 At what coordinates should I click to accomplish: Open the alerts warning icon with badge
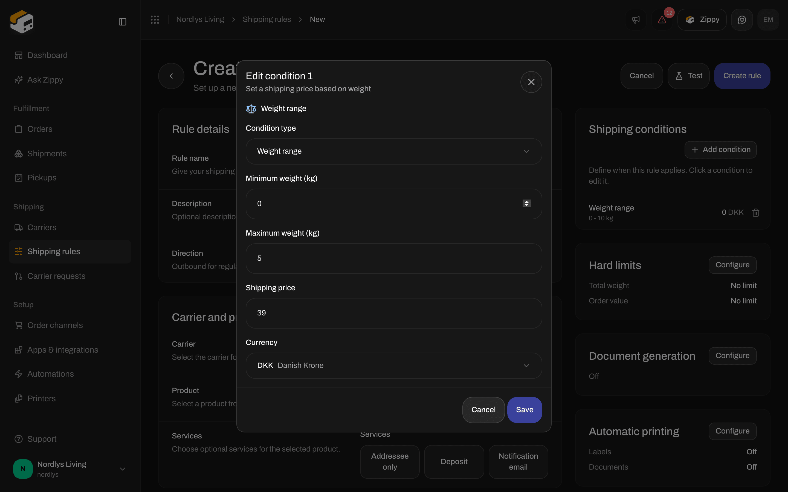(662, 19)
